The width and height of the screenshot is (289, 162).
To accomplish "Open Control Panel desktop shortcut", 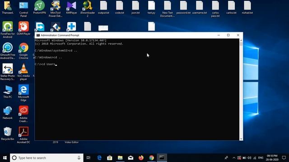I will [x=23, y=9].
